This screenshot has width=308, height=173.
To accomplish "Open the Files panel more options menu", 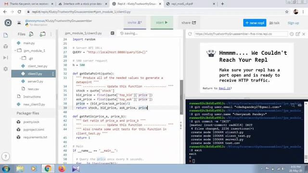I will (x=51, y=34).
